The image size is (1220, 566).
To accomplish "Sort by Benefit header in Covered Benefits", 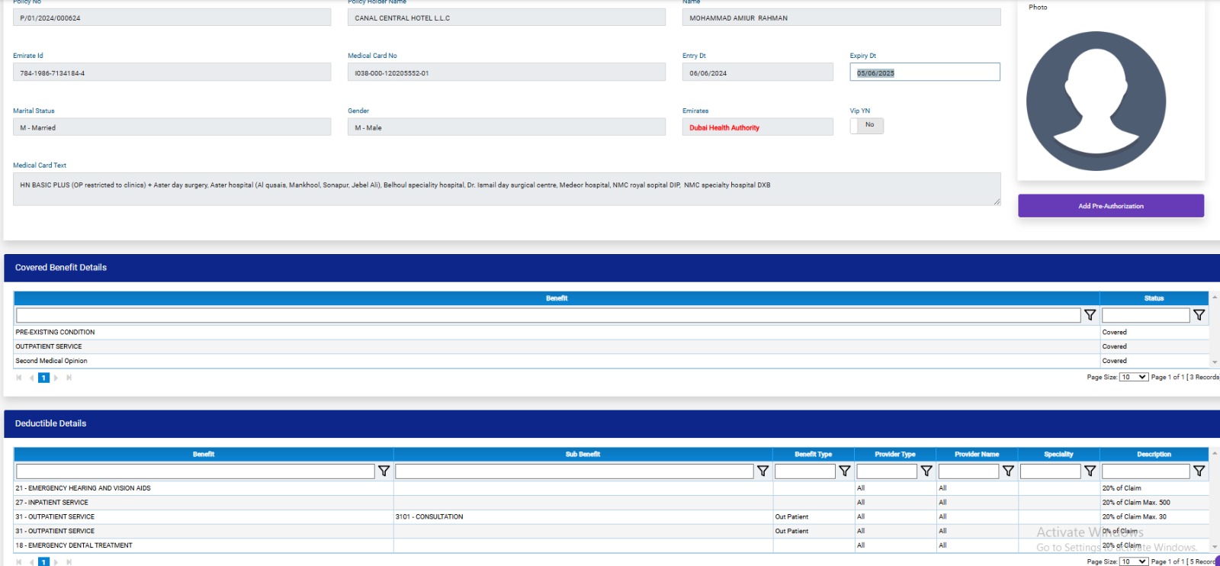I will tap(556, 298).
